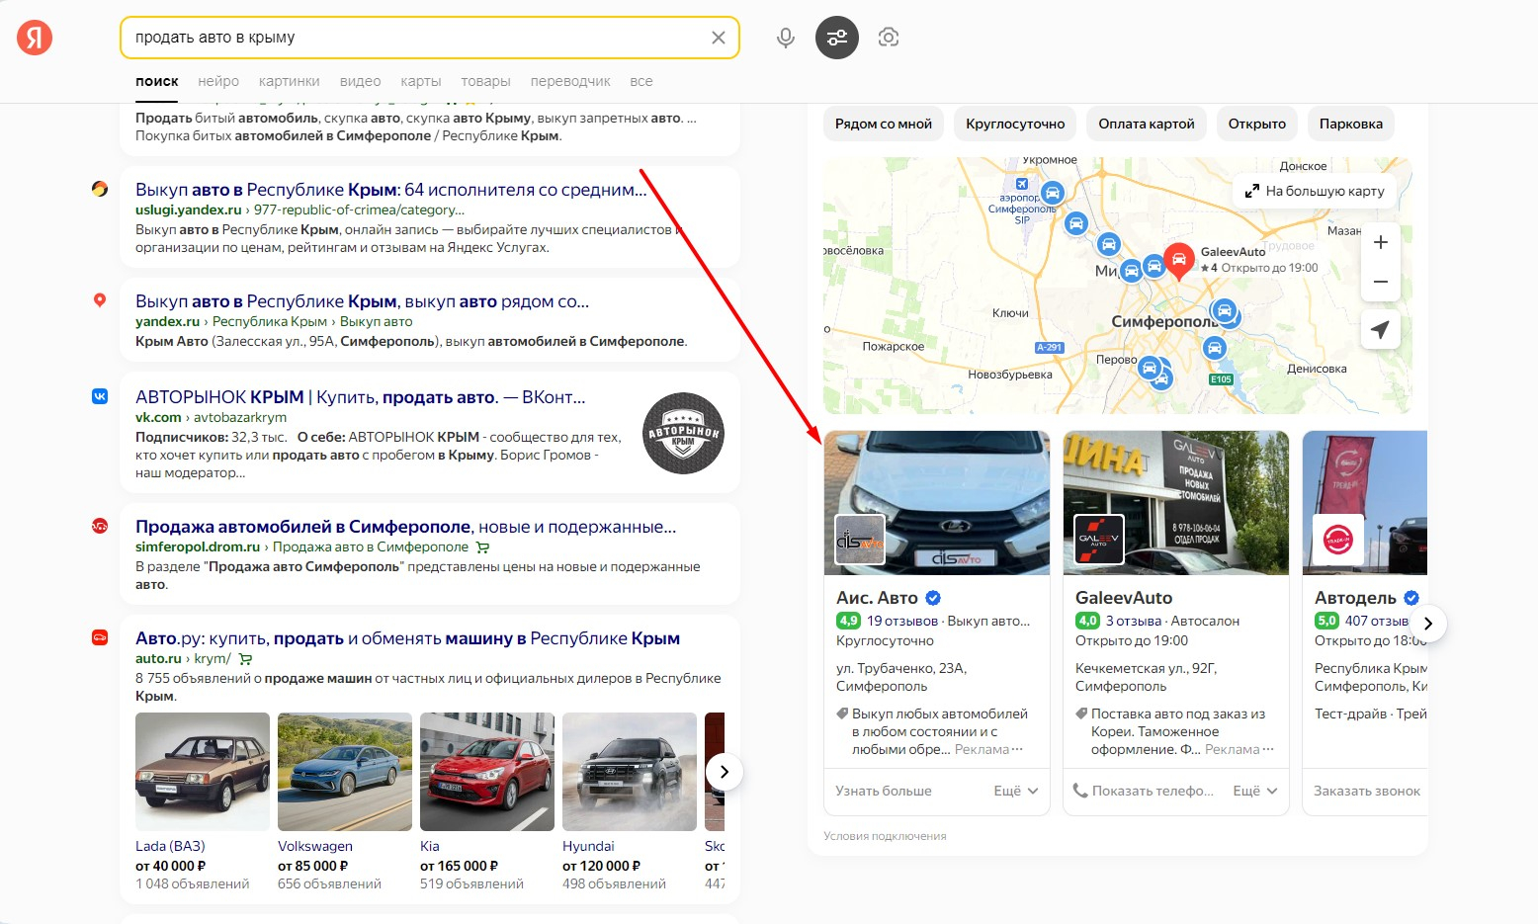The image size is (1538, 924).
Task: Zoom out on the map with minus
Action: 1381,282
